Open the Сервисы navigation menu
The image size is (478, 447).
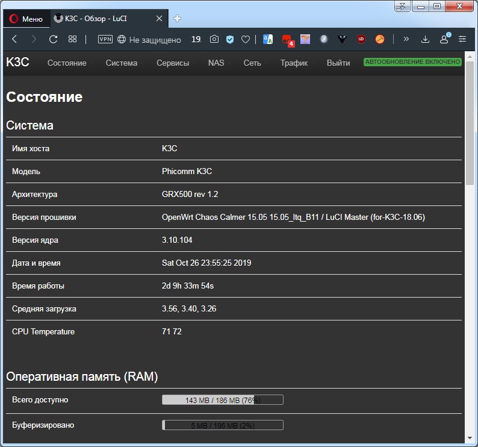pos(173,63)
